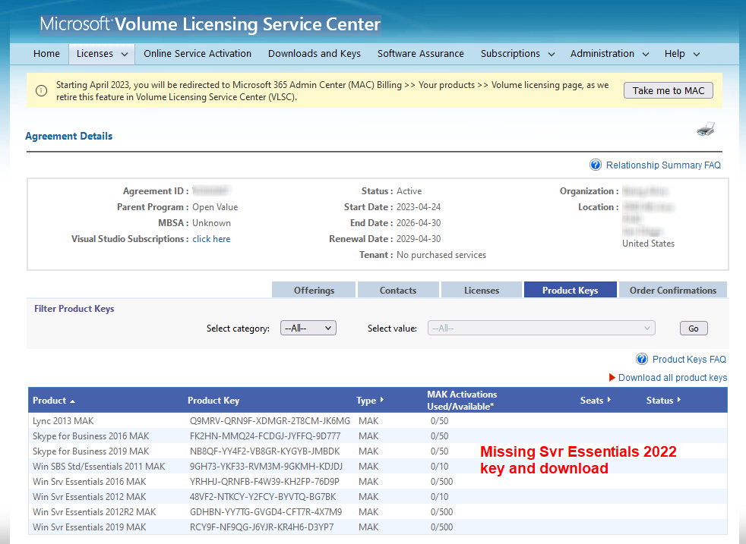
Task: Open Downloads and Keys page
Action: [315, 54]
